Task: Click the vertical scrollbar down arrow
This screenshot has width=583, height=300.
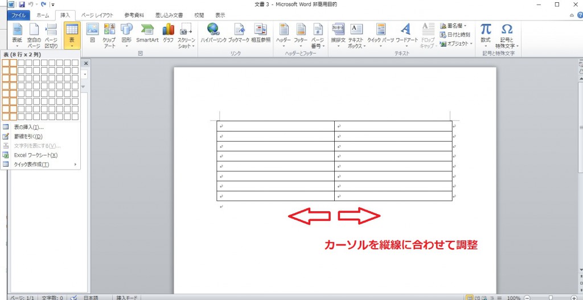Action: [581, 269]
